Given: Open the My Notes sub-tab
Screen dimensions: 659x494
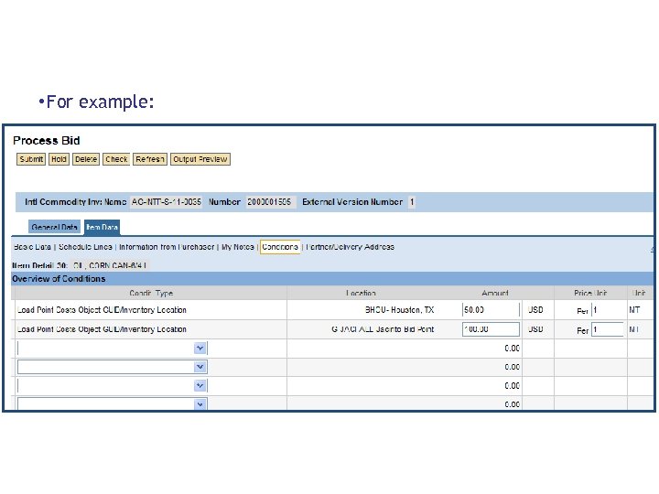Looking at the screenshot, I should click(x=238, y=247).
